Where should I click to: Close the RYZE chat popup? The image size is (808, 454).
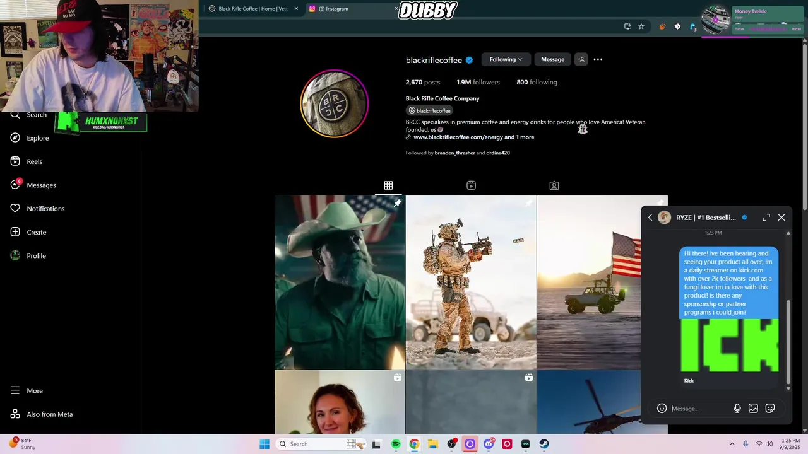point(781,218)
